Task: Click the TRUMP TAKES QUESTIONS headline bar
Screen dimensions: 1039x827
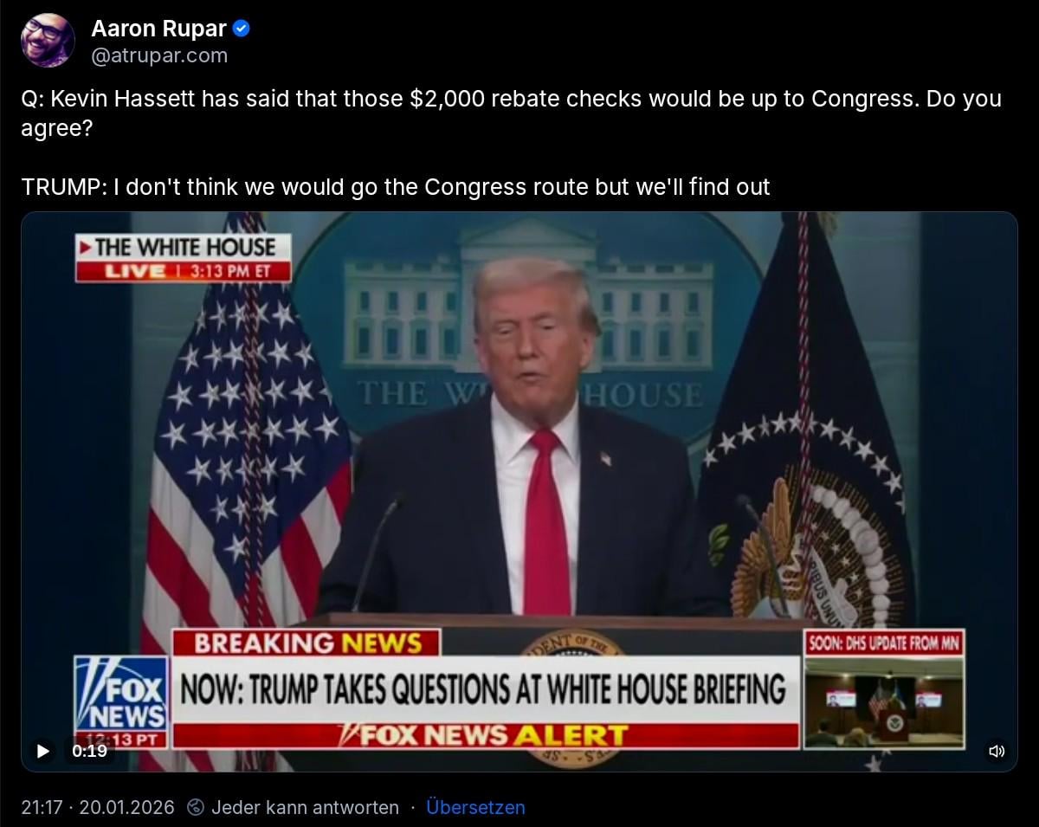Action: 486,690
